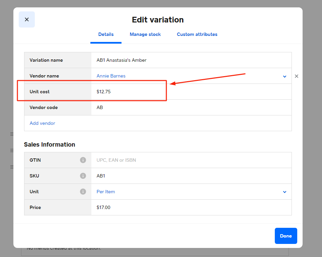Show info tooltip for SKU
322x257 pixels.
[x=83, y=176]
